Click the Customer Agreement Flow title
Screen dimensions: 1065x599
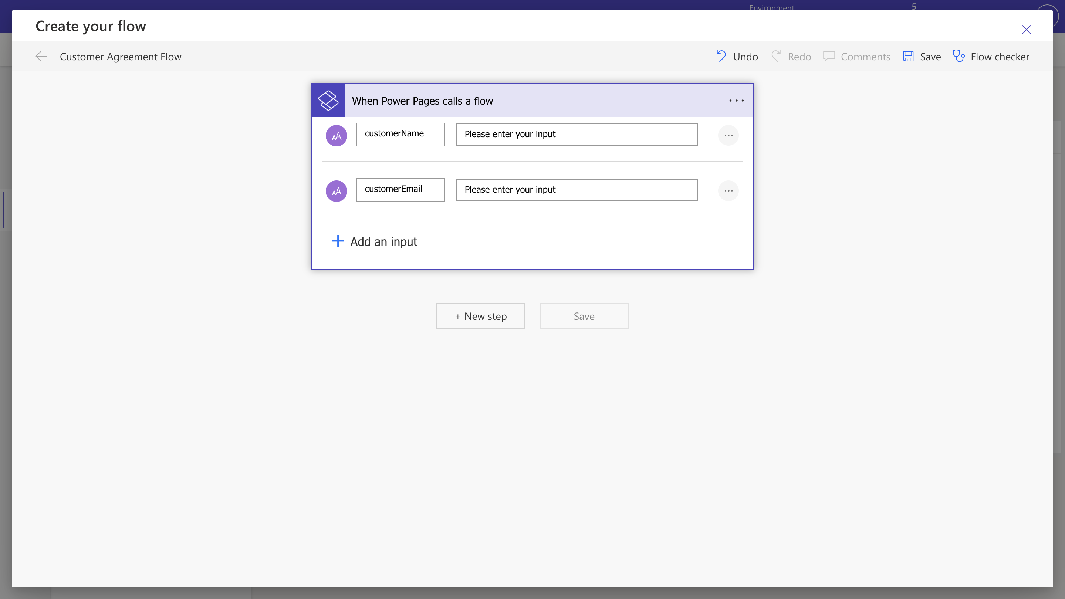click(121, 56)
